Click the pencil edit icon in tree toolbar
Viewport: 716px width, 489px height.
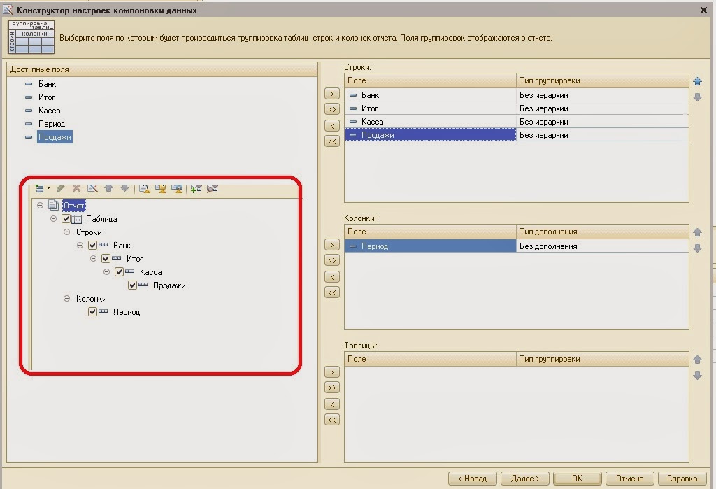pyautogui.click(x=61, y=188)
